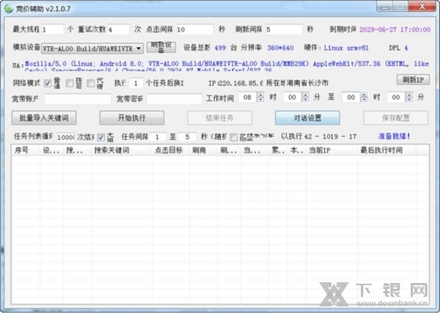Click the 准备就绪! status text

(394, 136)
